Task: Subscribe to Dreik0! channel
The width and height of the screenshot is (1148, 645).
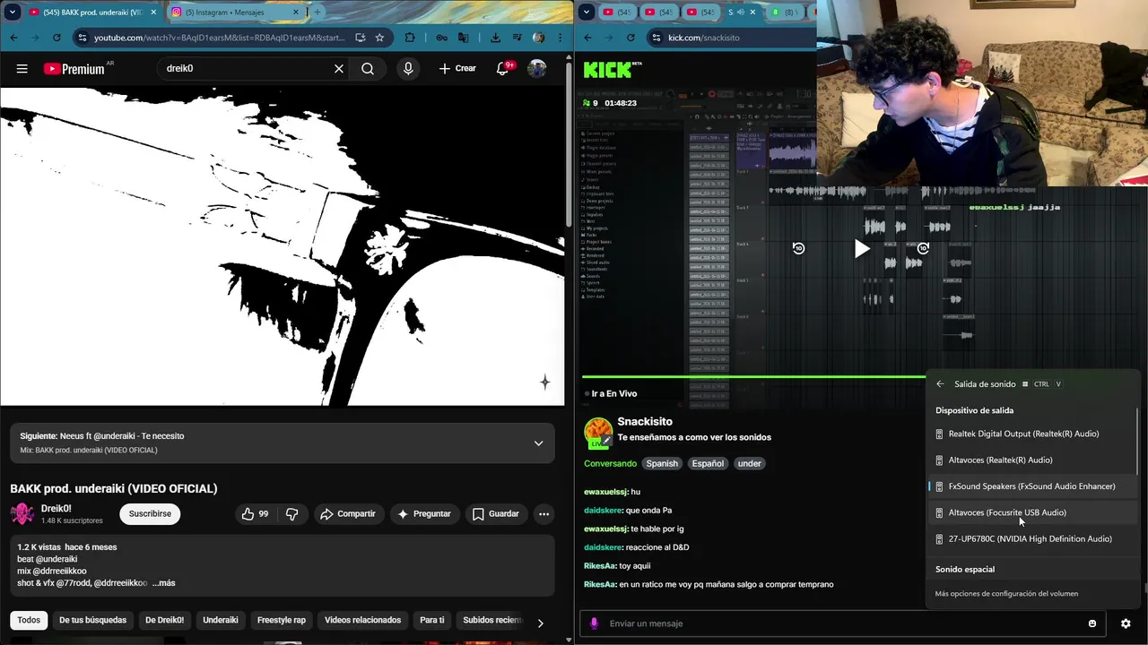Action: pos(150,513)
